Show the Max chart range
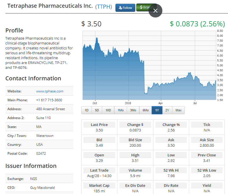228x194 pixels. coord(178,110)
